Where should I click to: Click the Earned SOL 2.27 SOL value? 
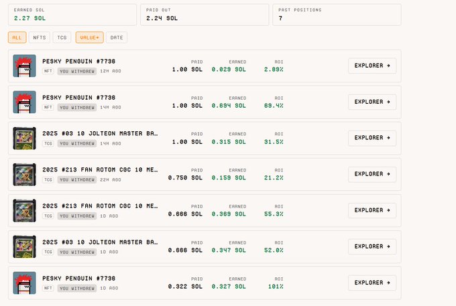[30, 18]
